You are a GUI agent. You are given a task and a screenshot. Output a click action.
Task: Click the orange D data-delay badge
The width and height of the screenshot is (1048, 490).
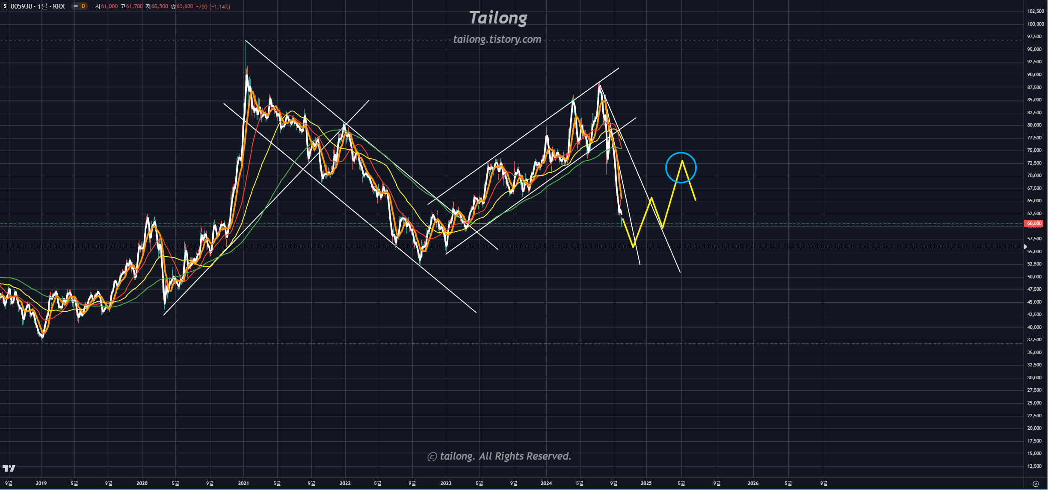click(x=83, y=6)
